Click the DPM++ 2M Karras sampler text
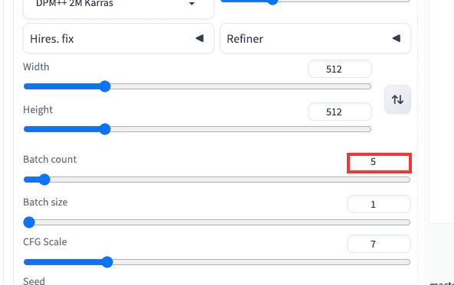 pyautogui.click(x=74, y=4)
